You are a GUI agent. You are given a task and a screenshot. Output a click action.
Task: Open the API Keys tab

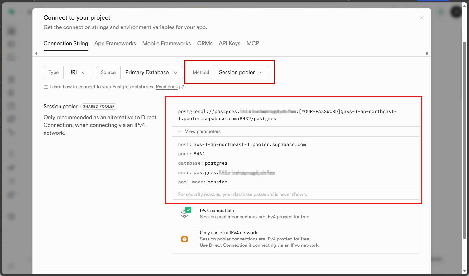point(229,43)
